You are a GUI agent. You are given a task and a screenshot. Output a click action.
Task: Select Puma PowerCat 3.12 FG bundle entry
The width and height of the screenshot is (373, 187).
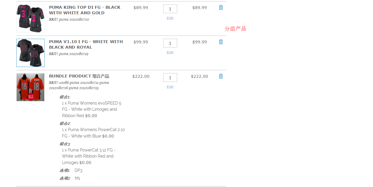point(89,156)
